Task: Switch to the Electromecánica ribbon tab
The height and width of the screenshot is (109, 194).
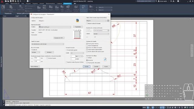Action: coord(50,4)
